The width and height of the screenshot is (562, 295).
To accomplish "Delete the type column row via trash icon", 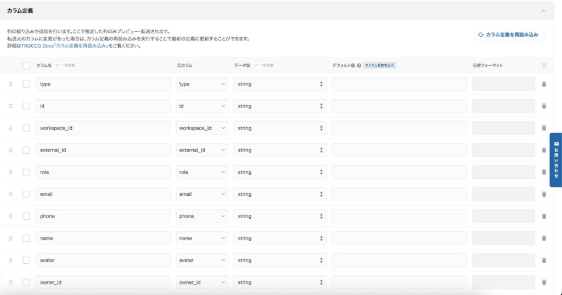I will click(x=544, y=84).
